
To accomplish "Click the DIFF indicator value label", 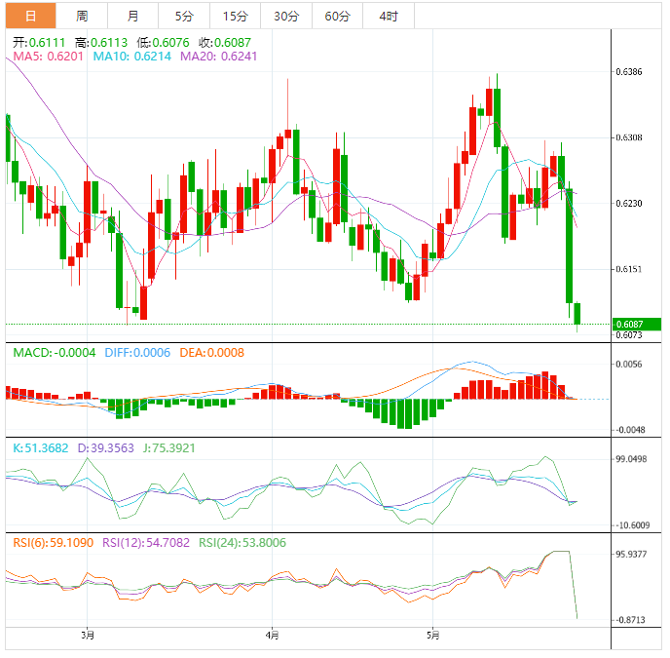I will pos(135,352).
